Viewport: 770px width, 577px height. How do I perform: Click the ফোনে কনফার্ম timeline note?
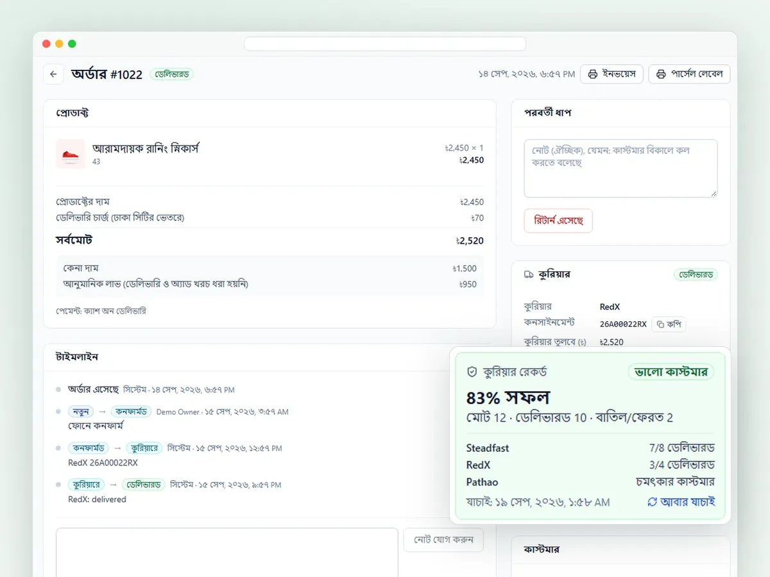click(96, 426)
